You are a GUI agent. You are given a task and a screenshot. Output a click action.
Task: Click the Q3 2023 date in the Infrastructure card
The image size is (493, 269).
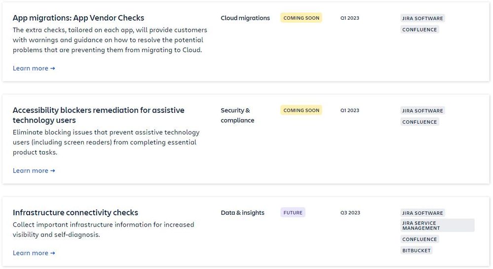[350, 212]
